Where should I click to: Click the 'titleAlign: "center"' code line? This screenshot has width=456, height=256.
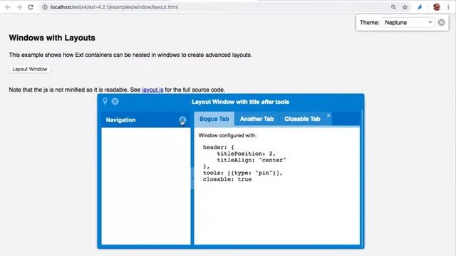click(x=252, y=160)
